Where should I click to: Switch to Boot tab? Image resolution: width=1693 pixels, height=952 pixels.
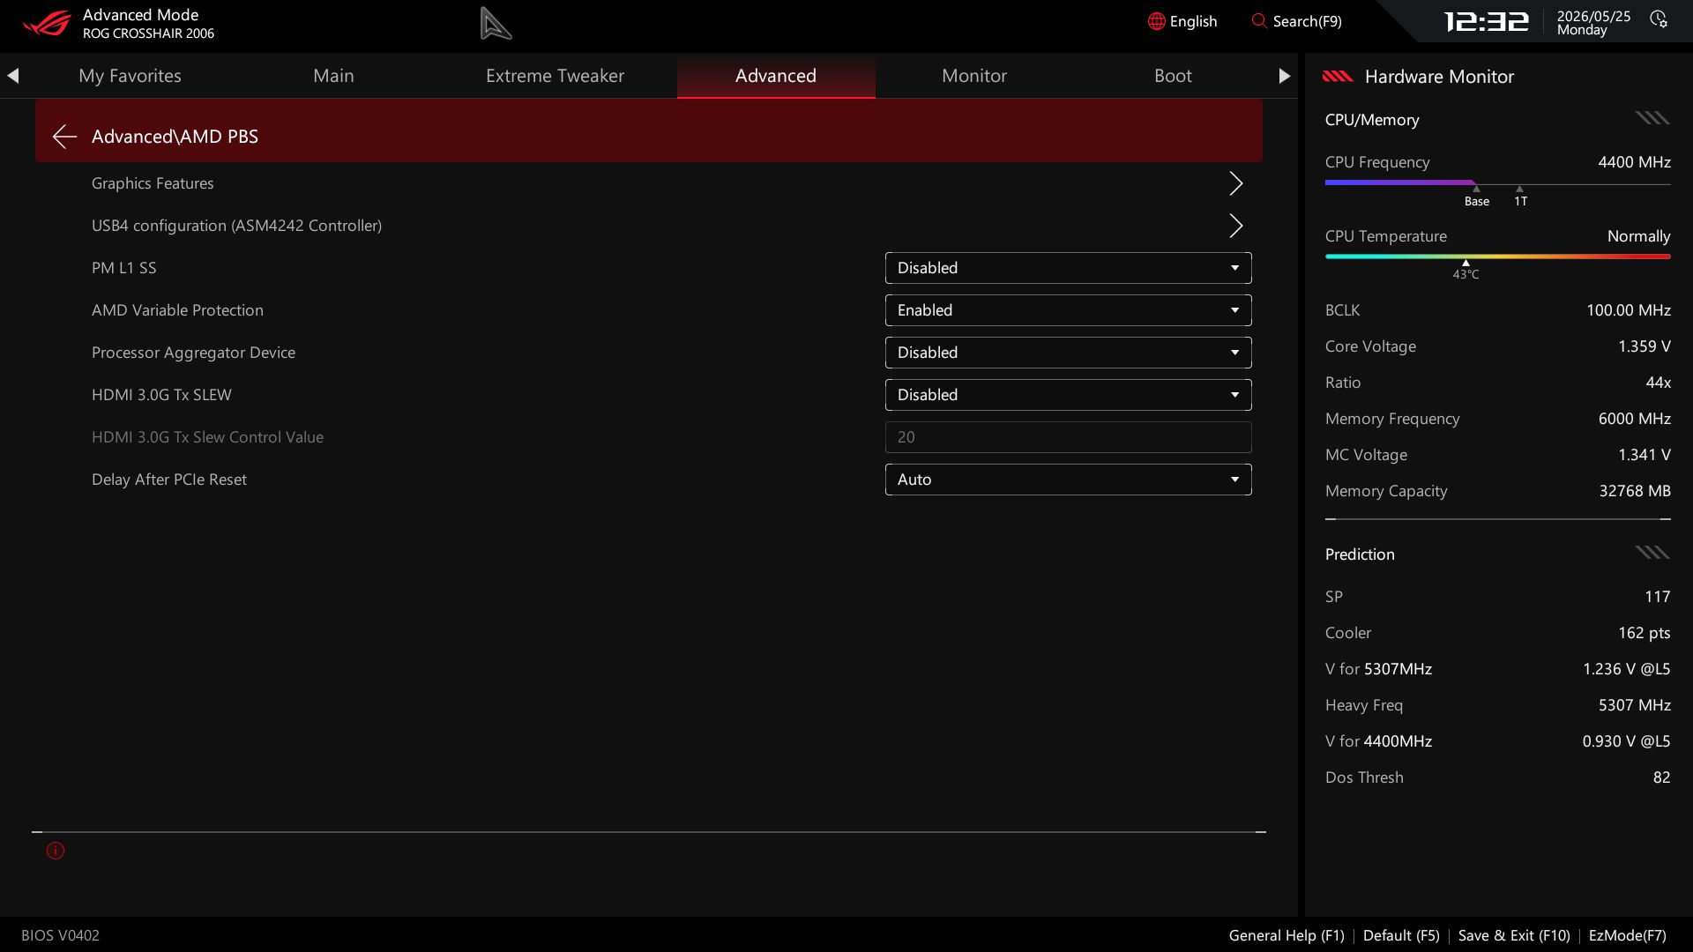1173,76
